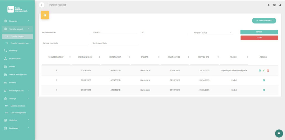
Task: Click the pencil edit icon for request 3
Action: [x=264, y=71]
